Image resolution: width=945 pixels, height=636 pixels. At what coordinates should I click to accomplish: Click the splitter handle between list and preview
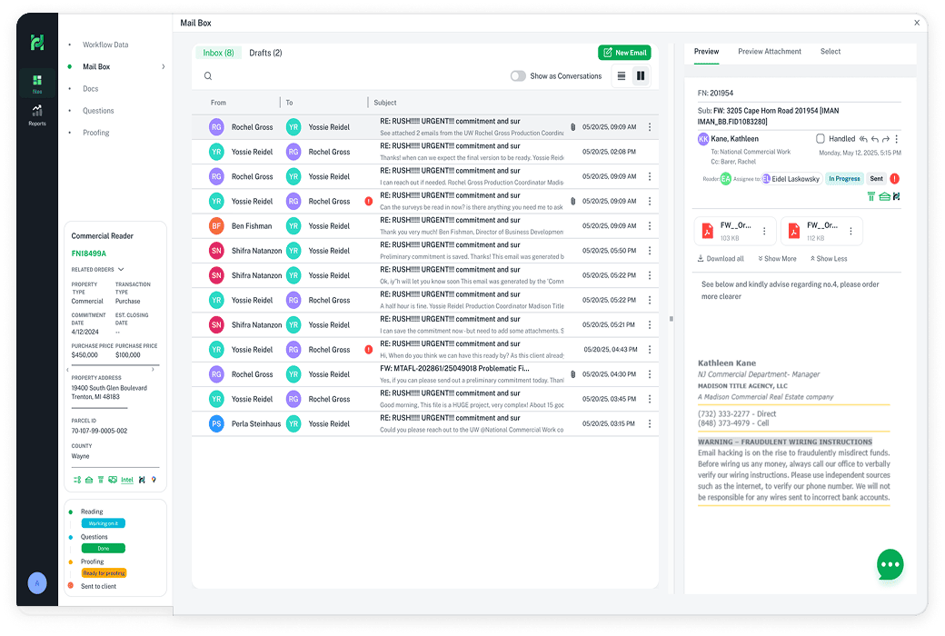tap(671, 319)
